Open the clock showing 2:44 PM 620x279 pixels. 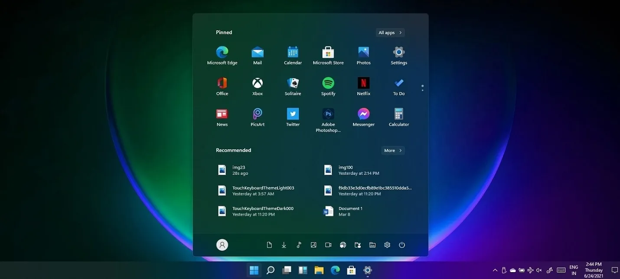click(x=594, y=270)
